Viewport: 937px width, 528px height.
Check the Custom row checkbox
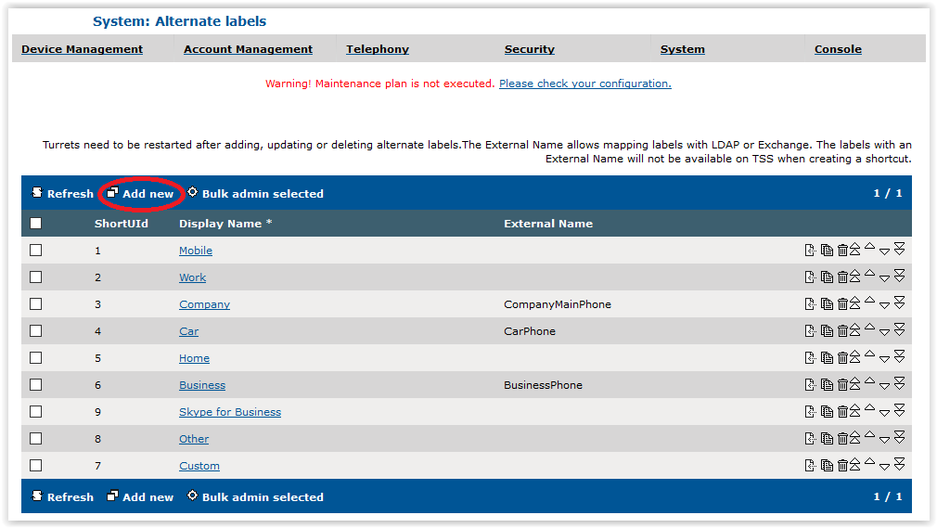tap(36, 465)
